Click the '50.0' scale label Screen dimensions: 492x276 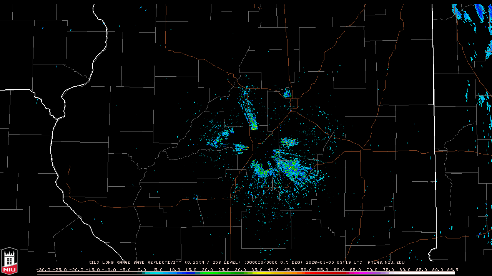[306, 269]
